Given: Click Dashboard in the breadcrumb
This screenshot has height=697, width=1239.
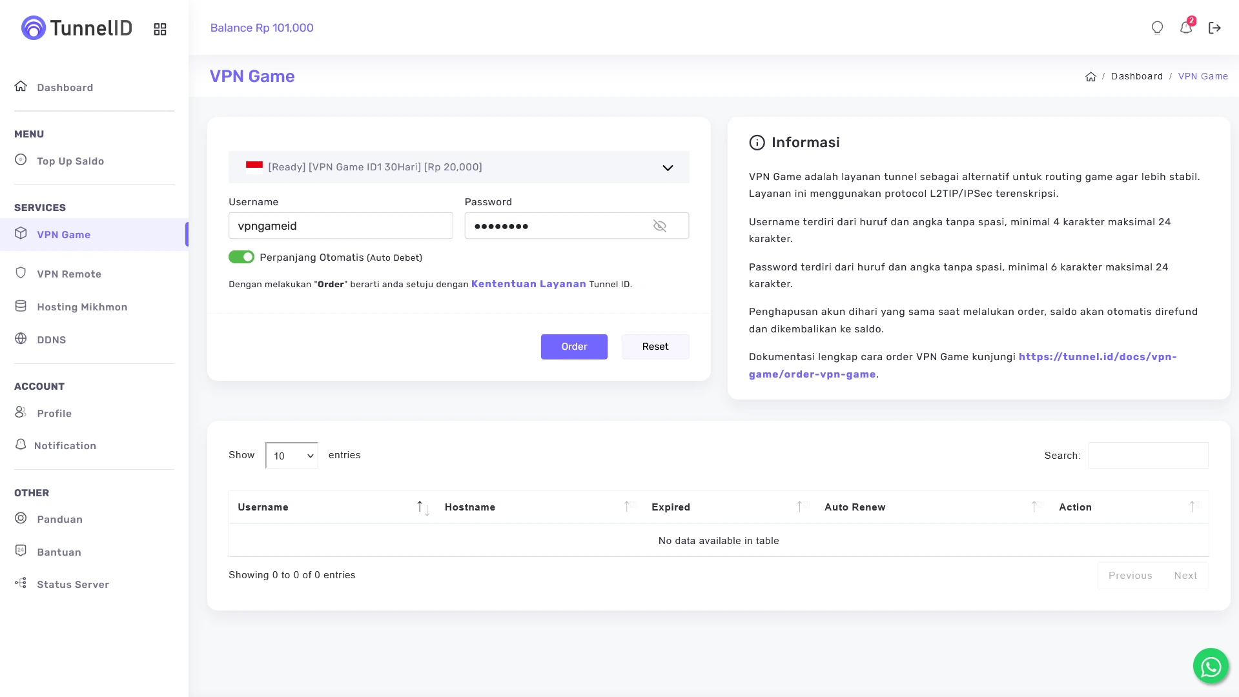Looking at the screenshot, I should 1136,76.
